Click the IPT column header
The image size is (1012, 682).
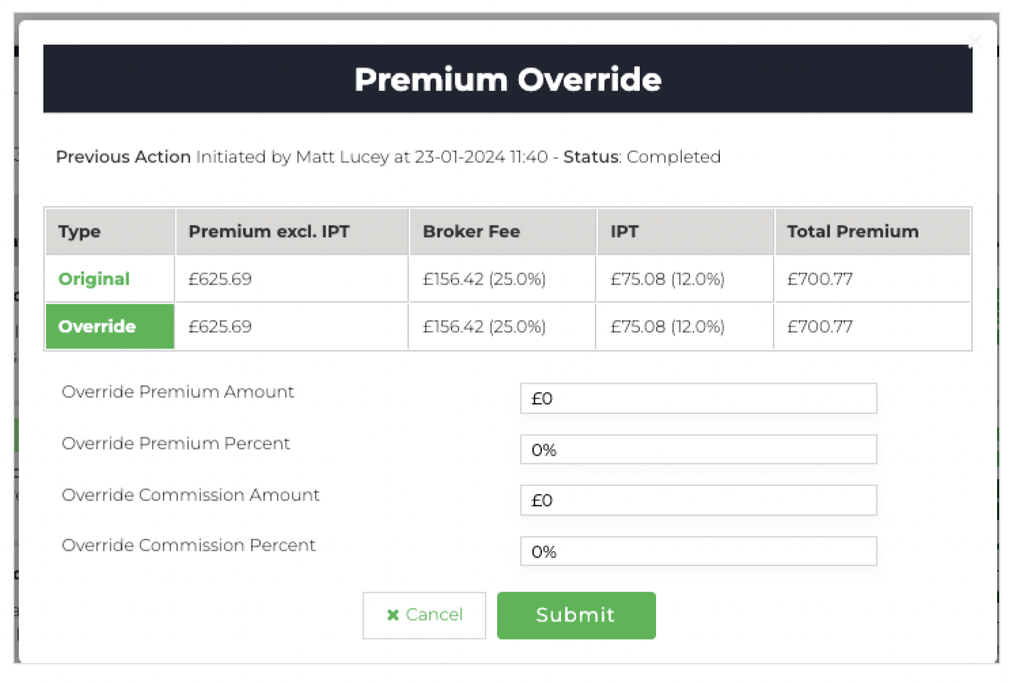click(x=624, y=232)
